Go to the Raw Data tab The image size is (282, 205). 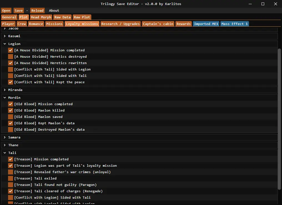click(x=62, y=17)
